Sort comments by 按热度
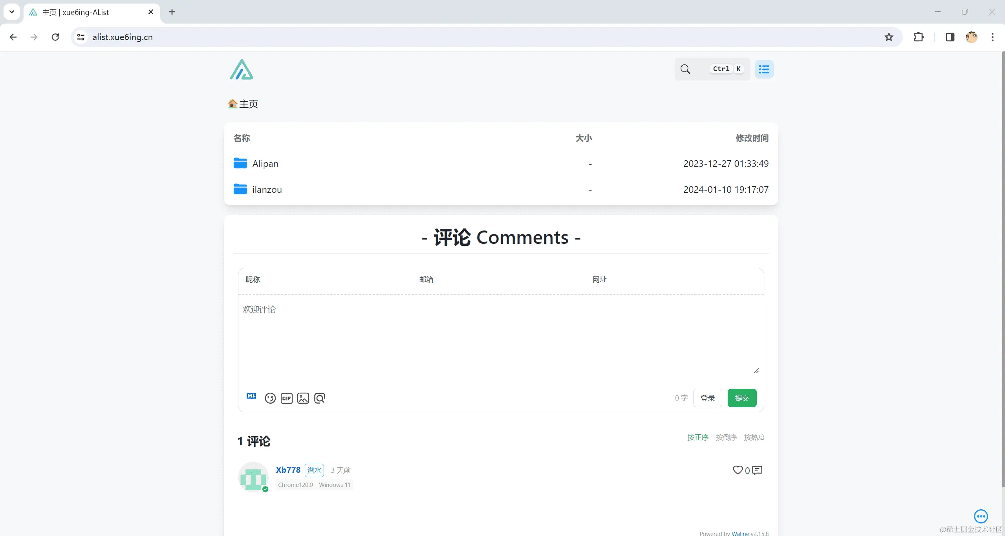1005x536 pixels. (754, 437)
